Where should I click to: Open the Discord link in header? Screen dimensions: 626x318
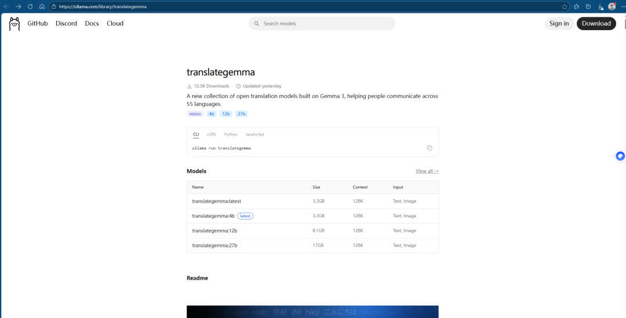(x=66, y=24)
